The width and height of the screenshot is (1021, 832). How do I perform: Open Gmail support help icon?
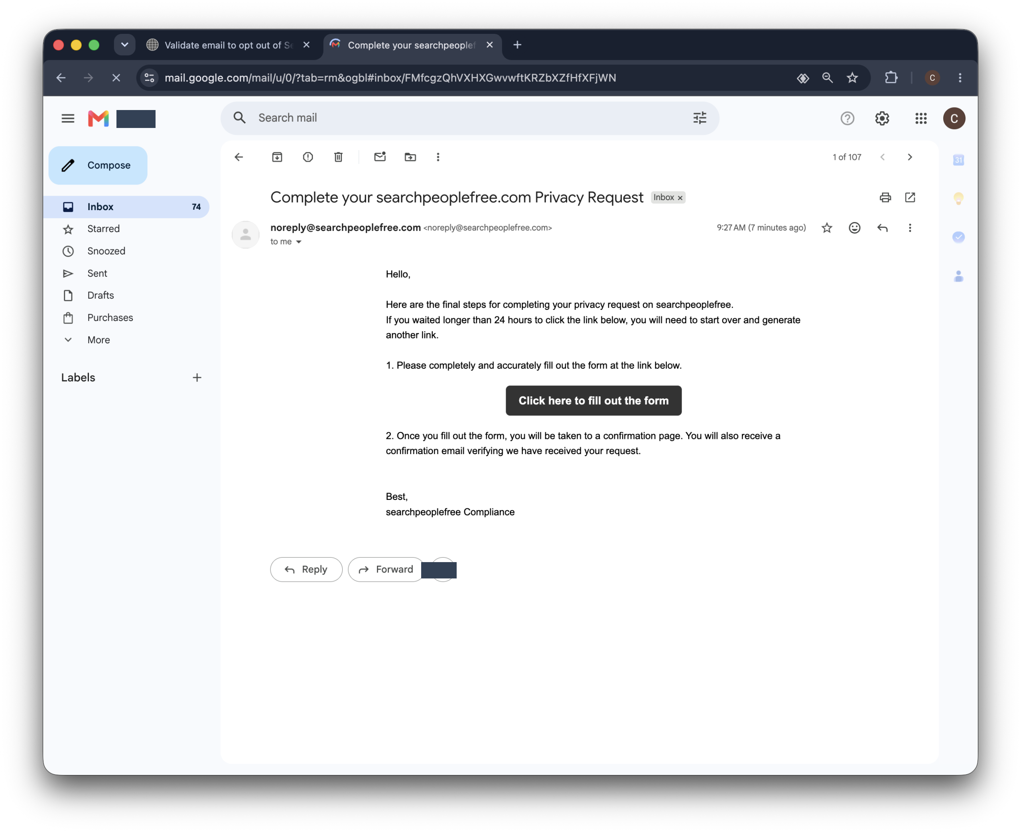tap(847, 118)
